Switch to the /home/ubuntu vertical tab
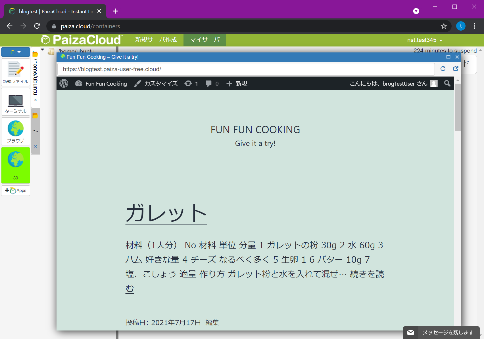This screenshot has height=339, width=484. pyautogui.click(x=35, y=77)
